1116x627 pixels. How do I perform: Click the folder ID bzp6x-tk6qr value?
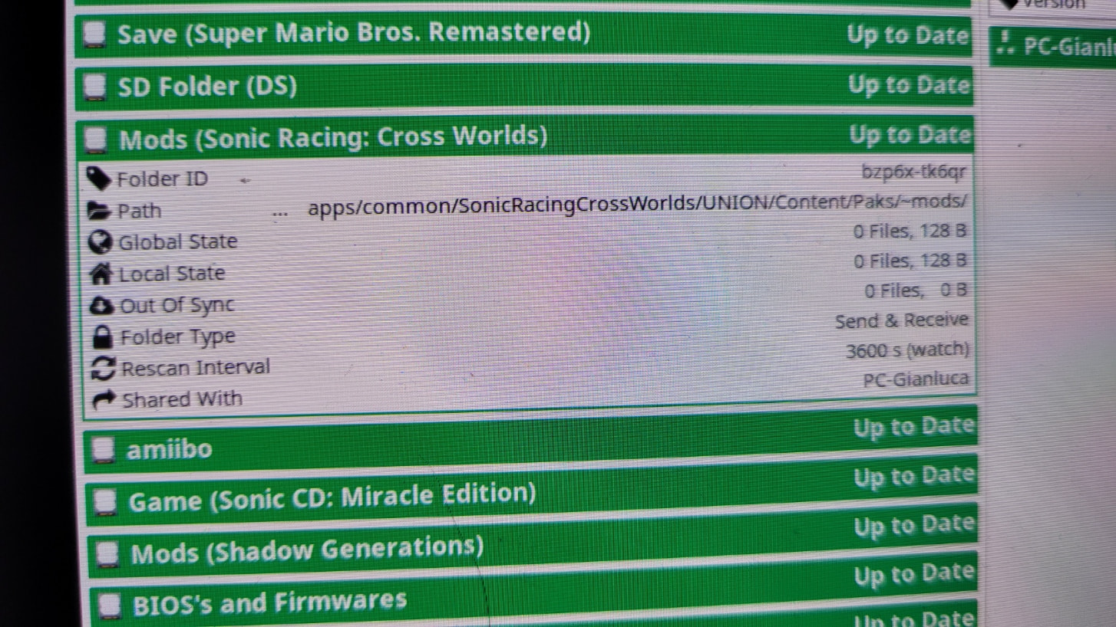pos(913,172)
